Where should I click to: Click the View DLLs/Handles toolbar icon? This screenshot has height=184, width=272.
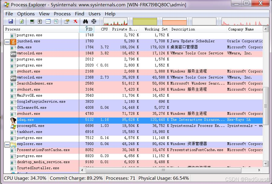[x=56, y=21]
